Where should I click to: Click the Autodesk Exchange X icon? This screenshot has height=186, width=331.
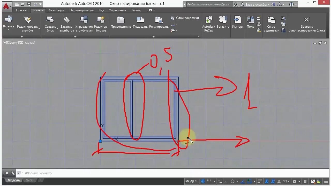click(x=273, y=4)
